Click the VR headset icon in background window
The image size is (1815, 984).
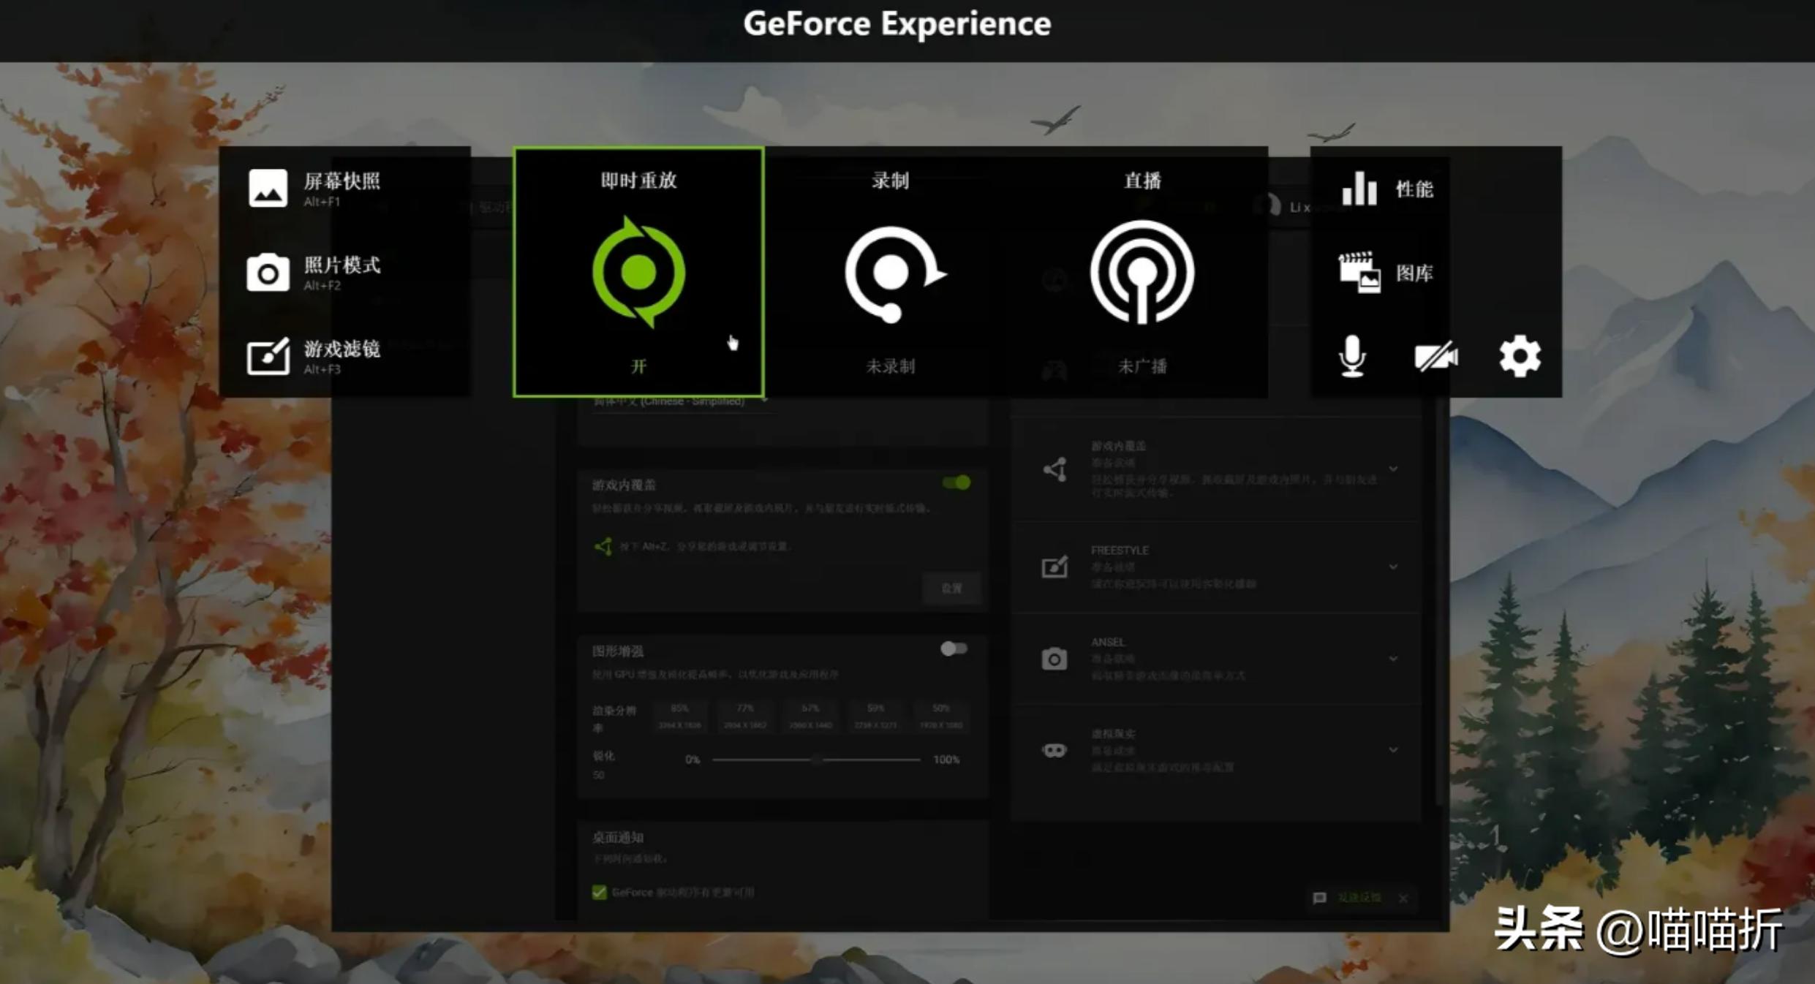1054,750
